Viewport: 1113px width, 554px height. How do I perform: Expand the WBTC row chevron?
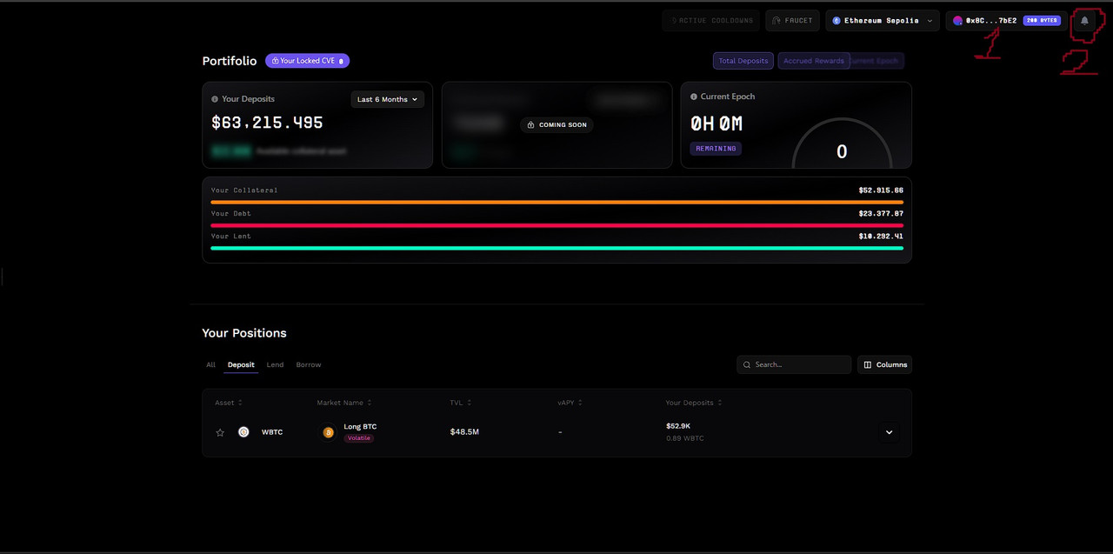point(889,432)
